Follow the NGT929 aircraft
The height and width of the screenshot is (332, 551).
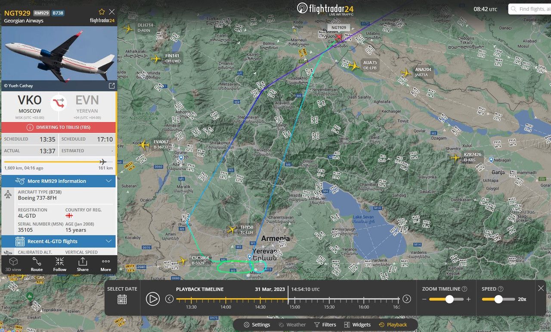click(x=60, y=264)
